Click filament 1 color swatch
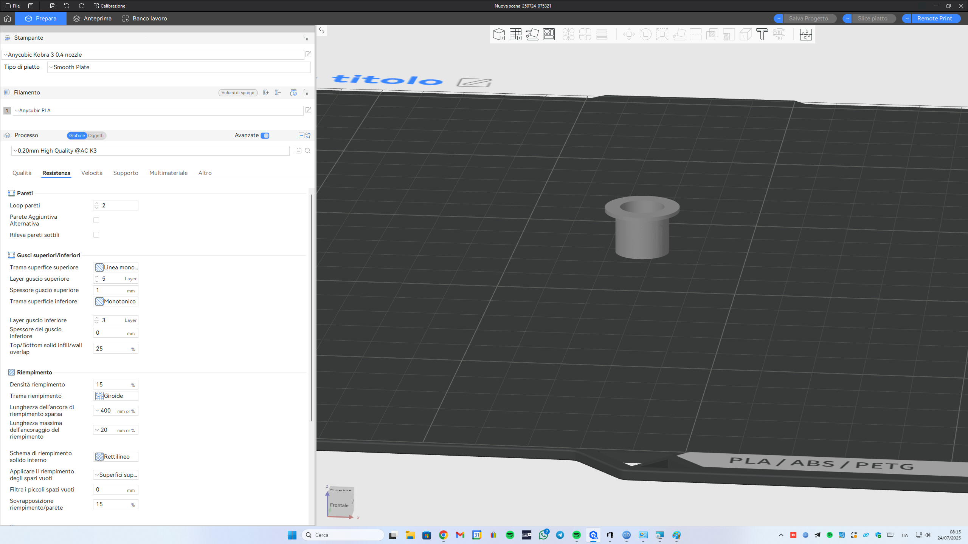The width and height of the screenshot is (968, 544). 7,111
